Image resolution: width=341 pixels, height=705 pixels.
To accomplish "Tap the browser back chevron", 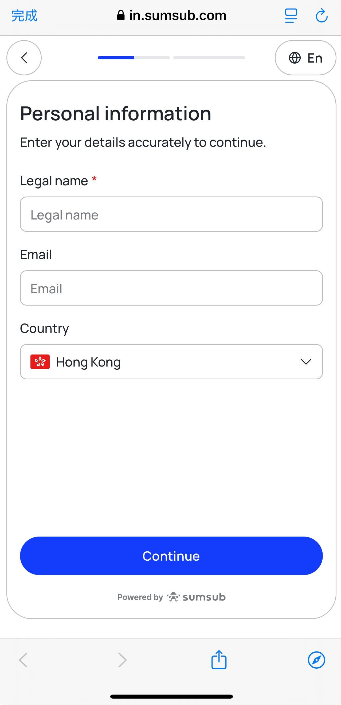I will coord(23,660).
